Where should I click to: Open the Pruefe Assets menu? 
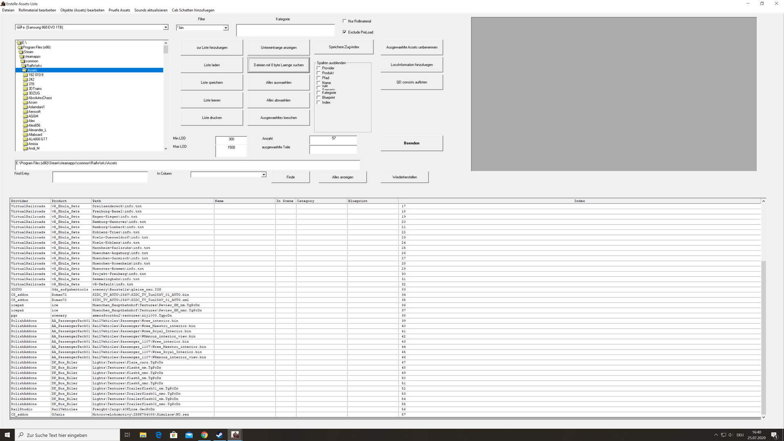pos(119,10)
